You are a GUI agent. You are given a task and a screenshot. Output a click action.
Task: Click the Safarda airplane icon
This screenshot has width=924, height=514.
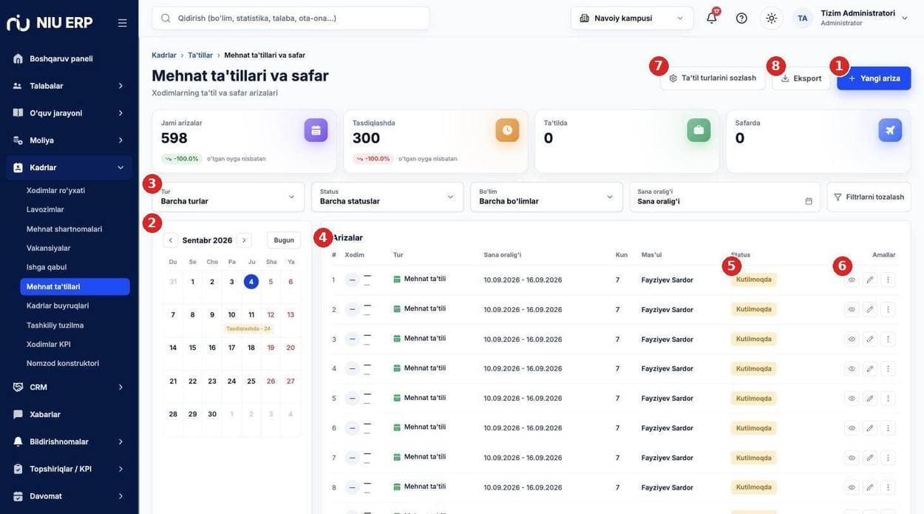[890, 130]
